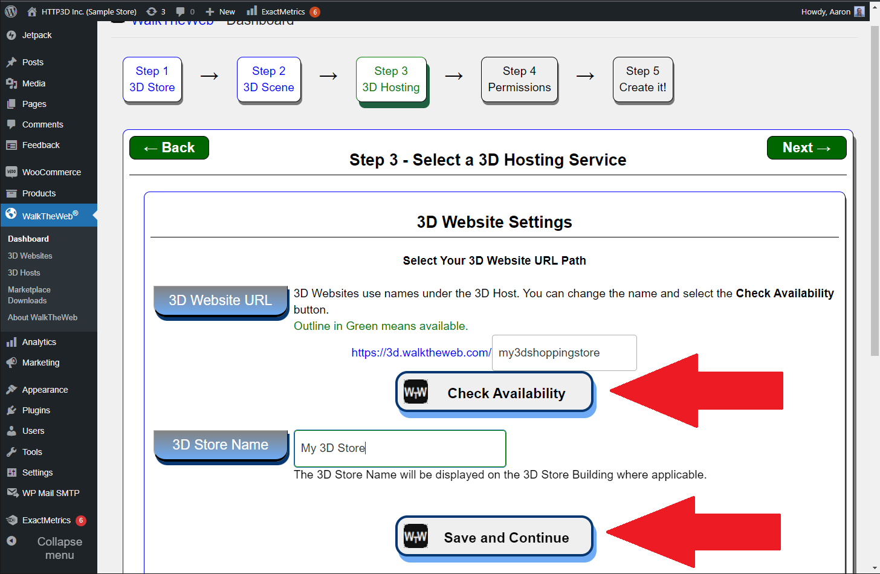The width and height of the screenshot is (880, 574).
Task: Open ExactMetrics bar-chart icon in admin bar
Action: (x=252, y=11)
